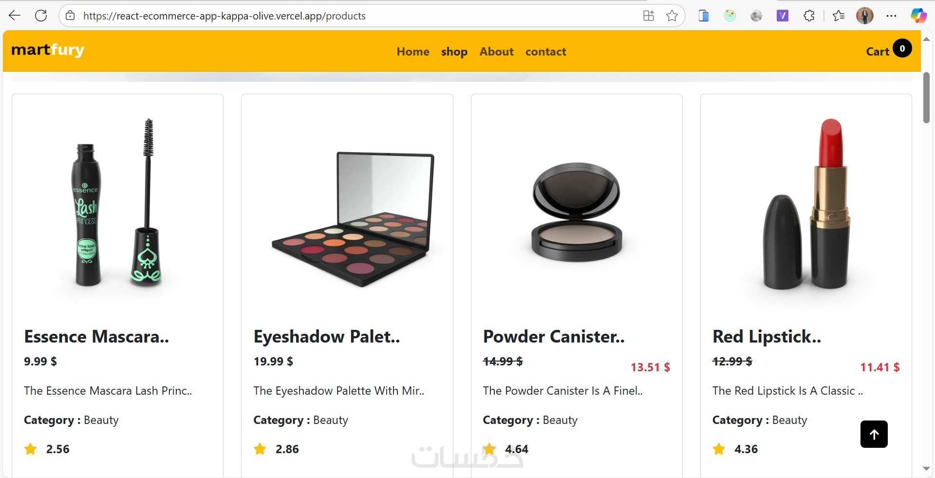Open the Cart link
Image resolution: width=935 pixels, height=478 pixels.
[x=878, y=52]
